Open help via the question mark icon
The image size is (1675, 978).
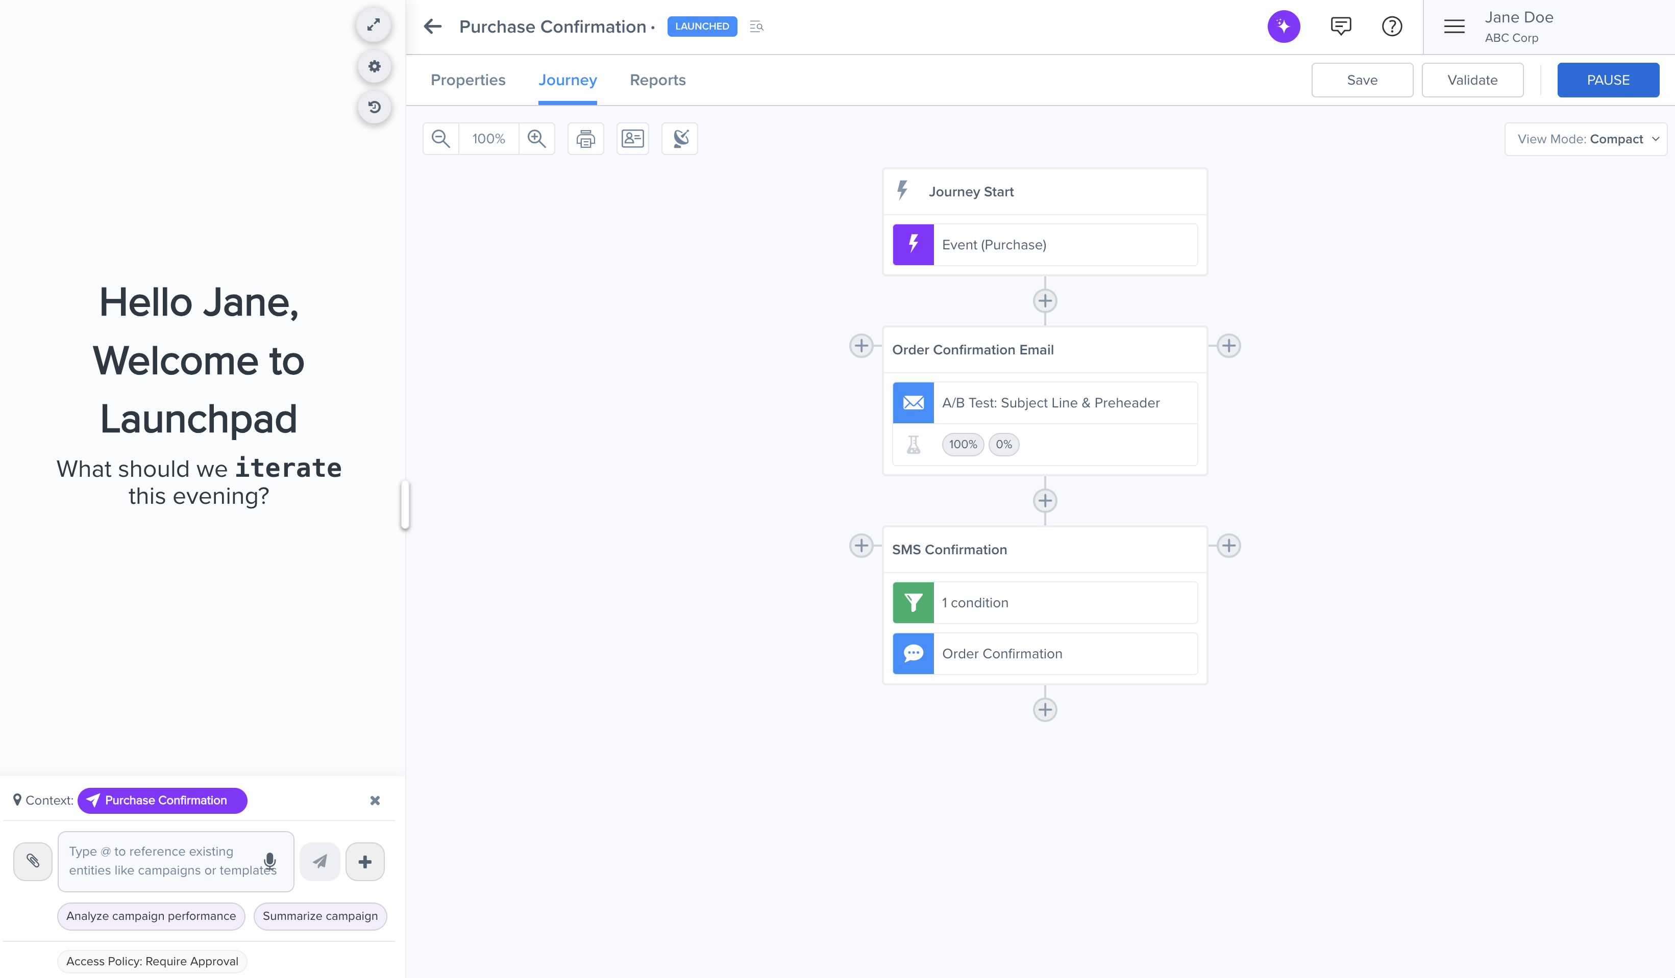(x=1392, y=26)
